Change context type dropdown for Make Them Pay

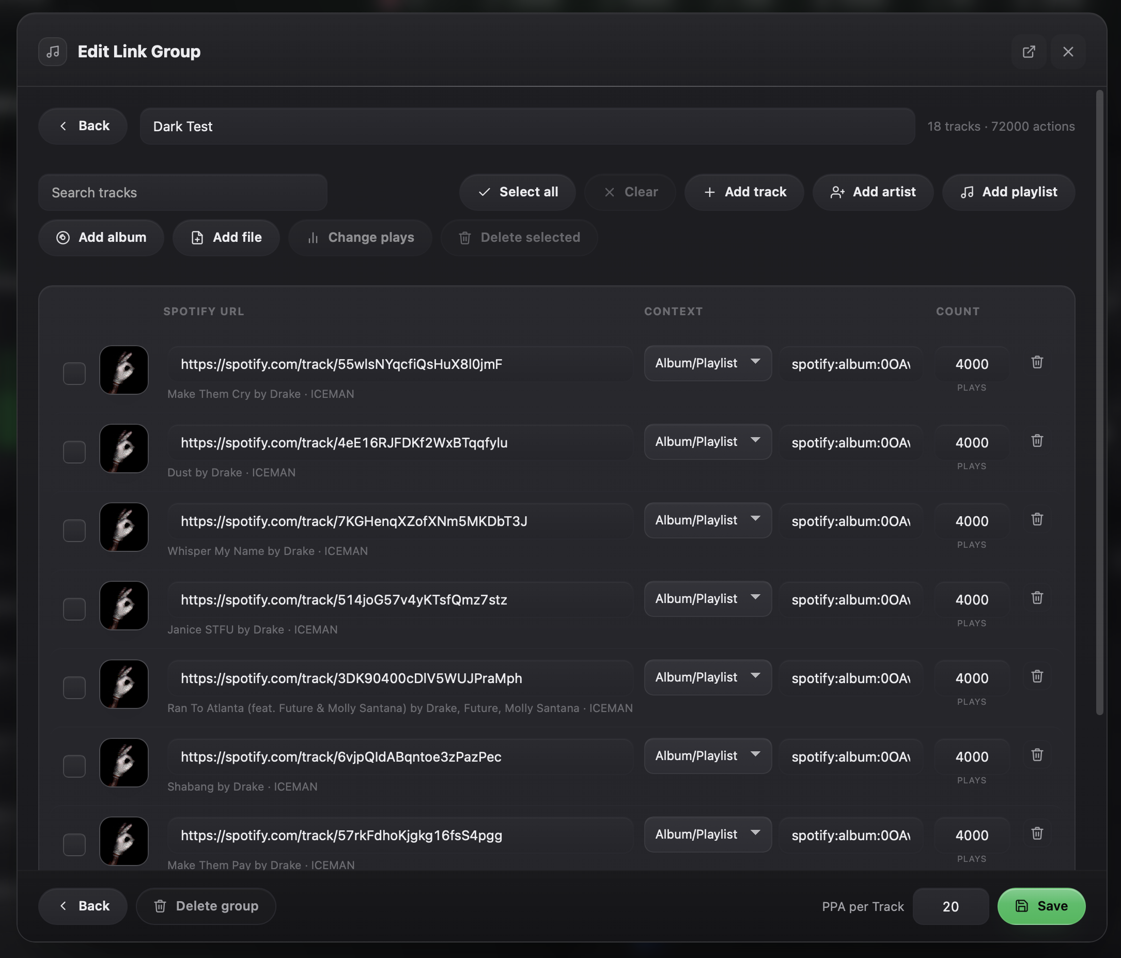708,834
